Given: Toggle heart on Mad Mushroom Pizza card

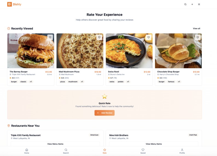Looking at the screenshot, I should (x=99, y=37).
